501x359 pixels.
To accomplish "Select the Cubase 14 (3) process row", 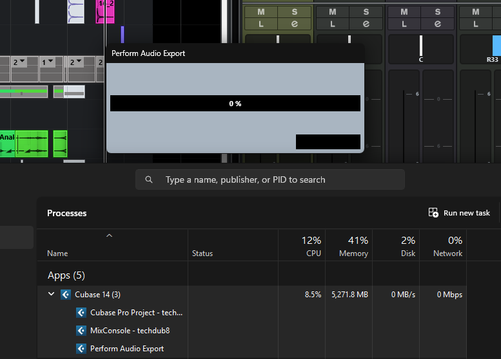I will (x=251, y=295).
